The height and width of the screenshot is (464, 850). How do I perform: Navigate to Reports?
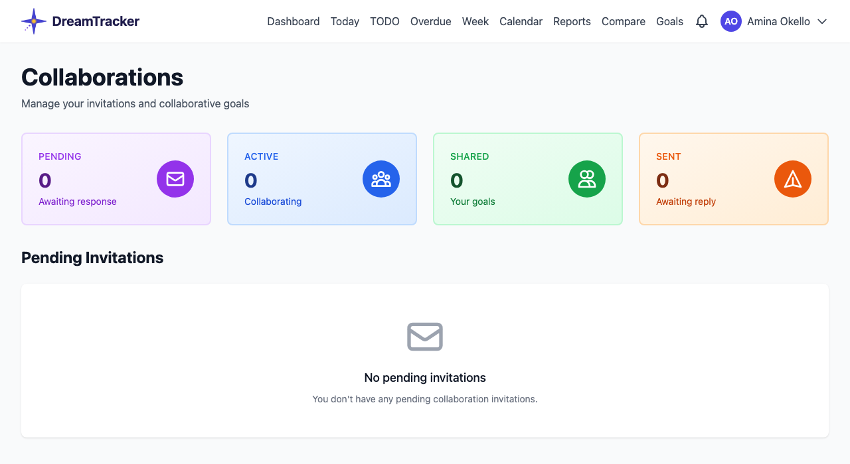pos(572,21)
